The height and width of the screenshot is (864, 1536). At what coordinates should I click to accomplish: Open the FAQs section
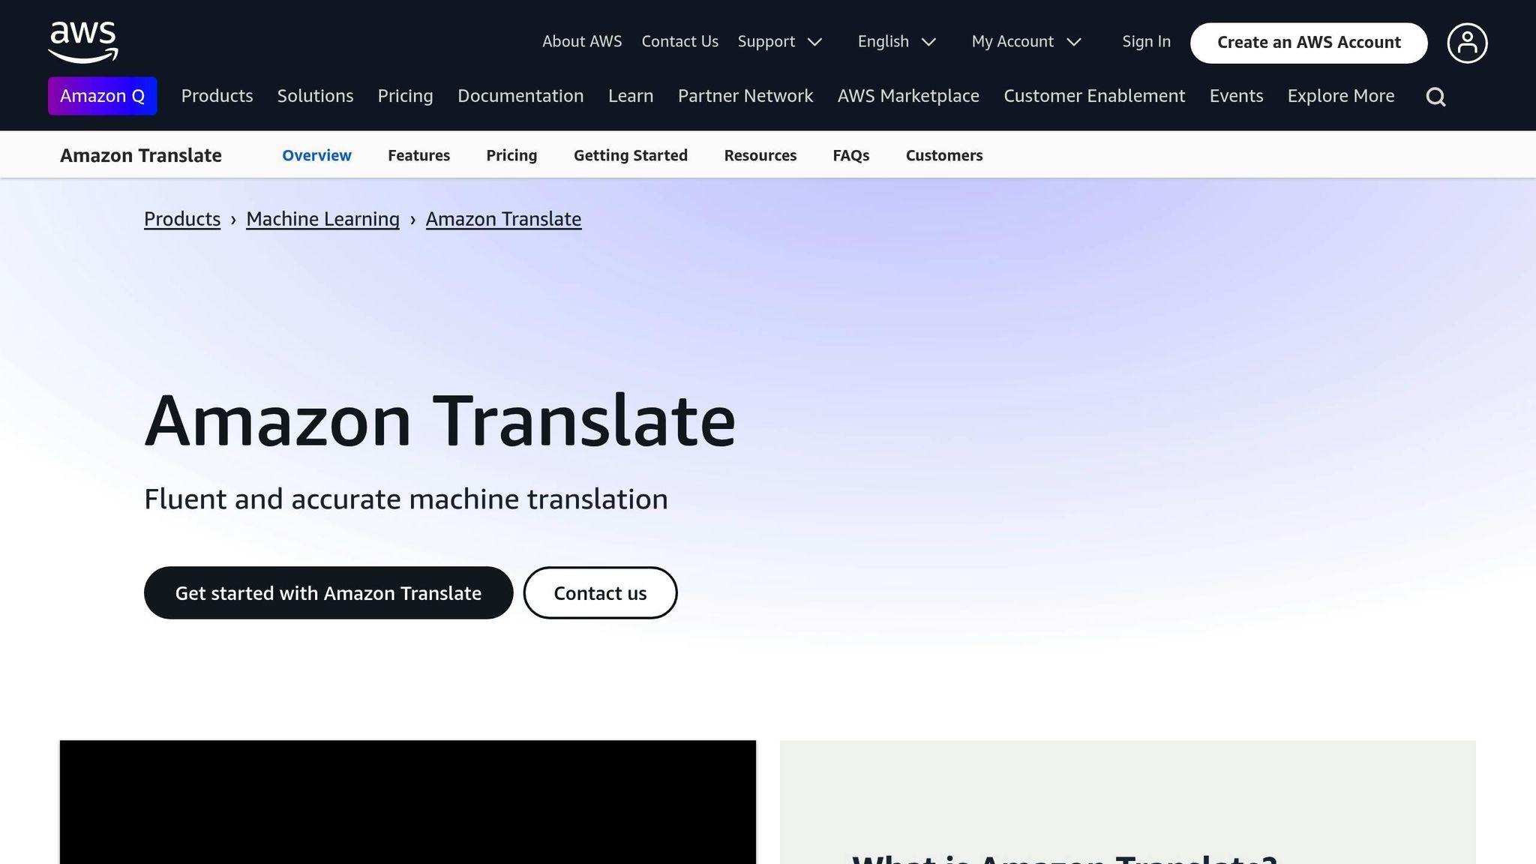click(850, 155)
